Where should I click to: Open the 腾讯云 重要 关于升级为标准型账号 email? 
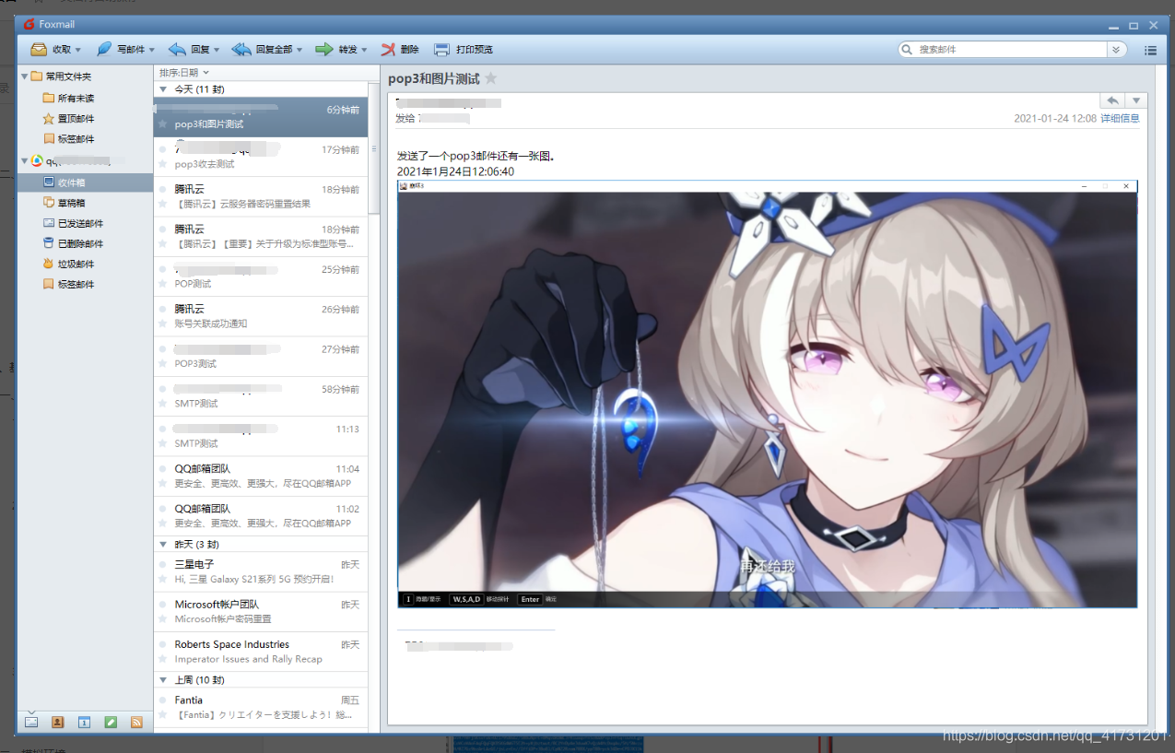click(261, 237)
